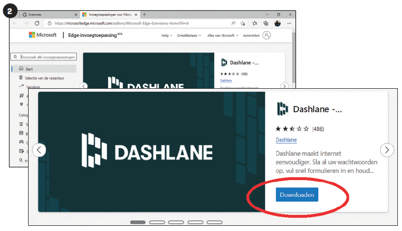Image resolution: width=402 pixels, height=231 pixels.
Task: Maximize the Edge browser window
Action: (x=278, y=15)
